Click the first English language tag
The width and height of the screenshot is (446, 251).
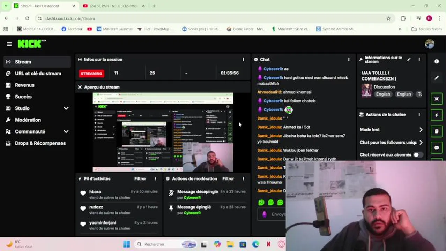click(383, 94)
